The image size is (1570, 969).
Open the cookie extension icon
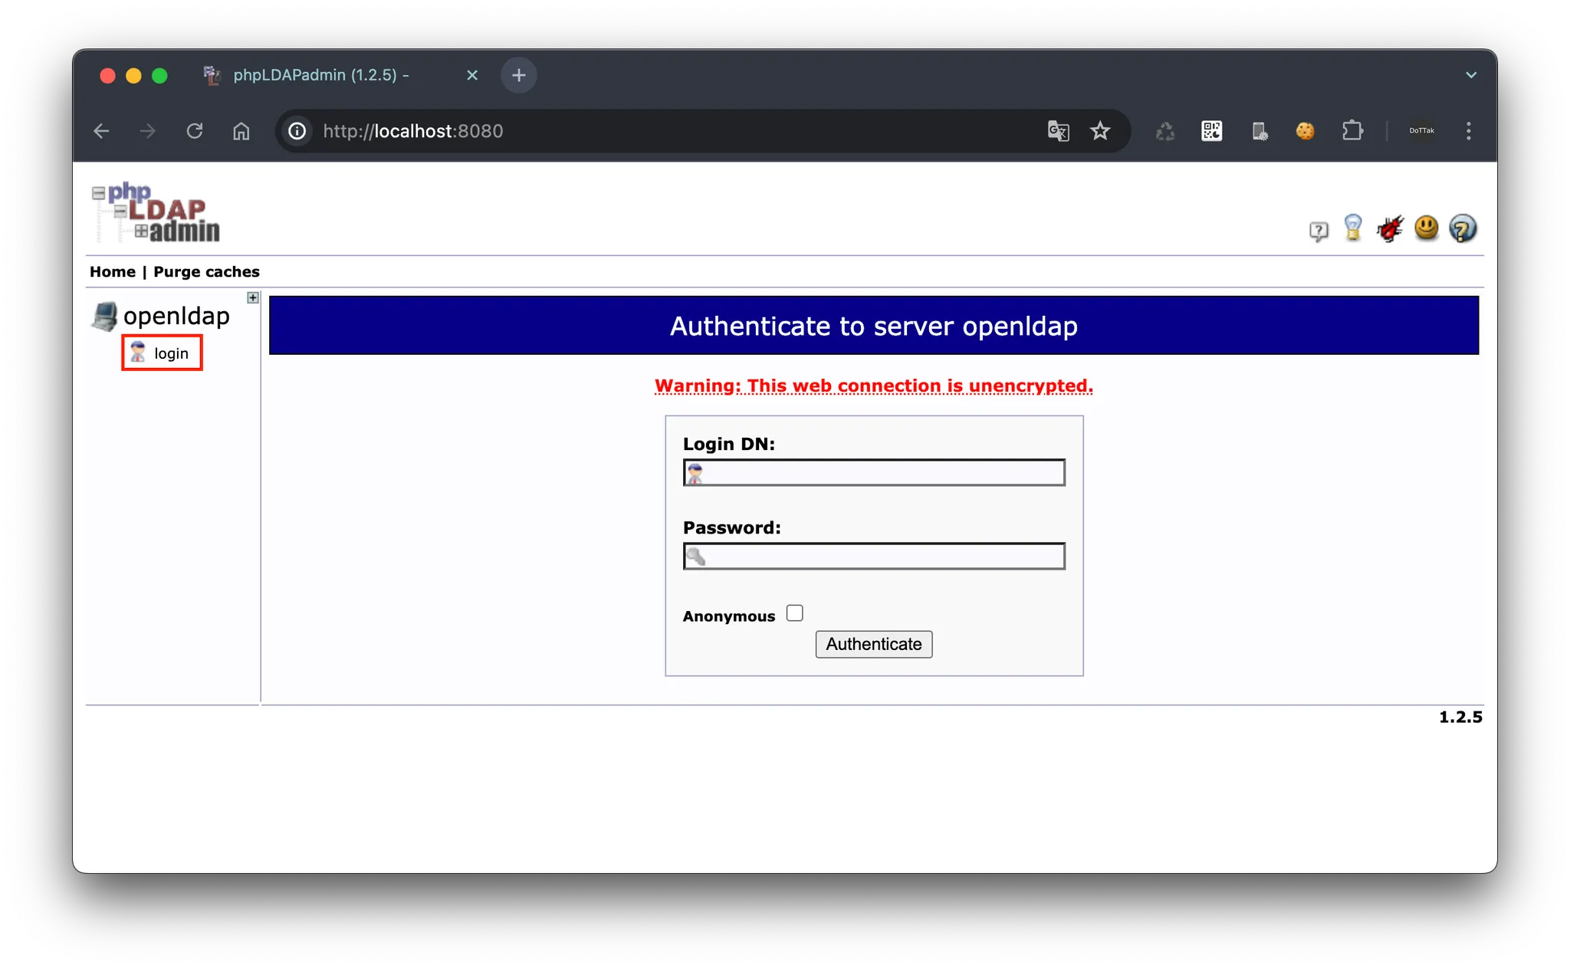click(x=1305, y=131)
